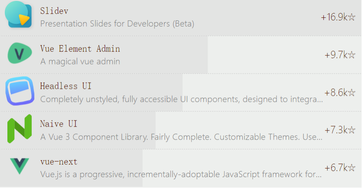The height and width of the screenshot is (188, 362).
Task: Click the 'A Vue 3 Component Library' description
Action: point(181,137)
